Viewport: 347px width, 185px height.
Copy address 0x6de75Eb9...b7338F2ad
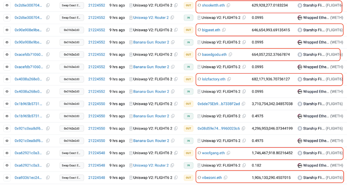click(x=243, y=104)
